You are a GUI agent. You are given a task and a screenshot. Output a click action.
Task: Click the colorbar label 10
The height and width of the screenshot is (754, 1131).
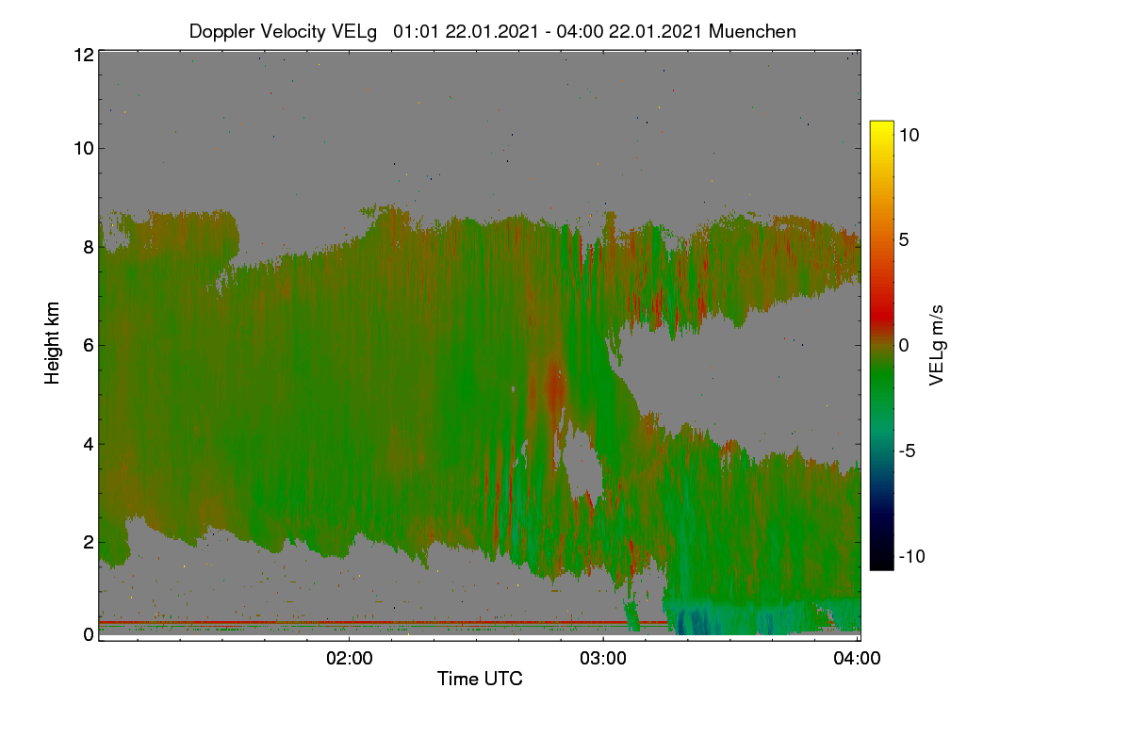(909, 135)
